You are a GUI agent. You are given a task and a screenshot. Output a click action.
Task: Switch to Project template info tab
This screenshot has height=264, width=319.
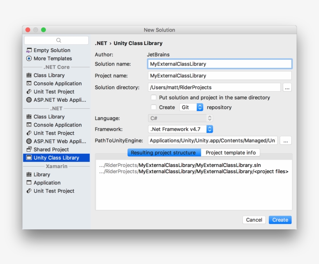[231, 153]
